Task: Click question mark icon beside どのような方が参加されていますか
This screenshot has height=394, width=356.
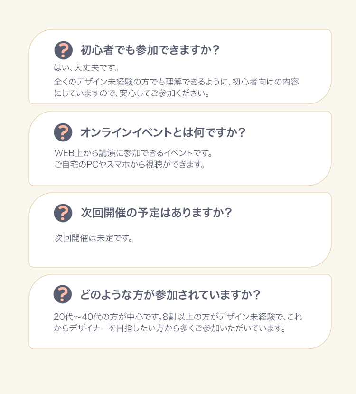Action: (63, 294)
